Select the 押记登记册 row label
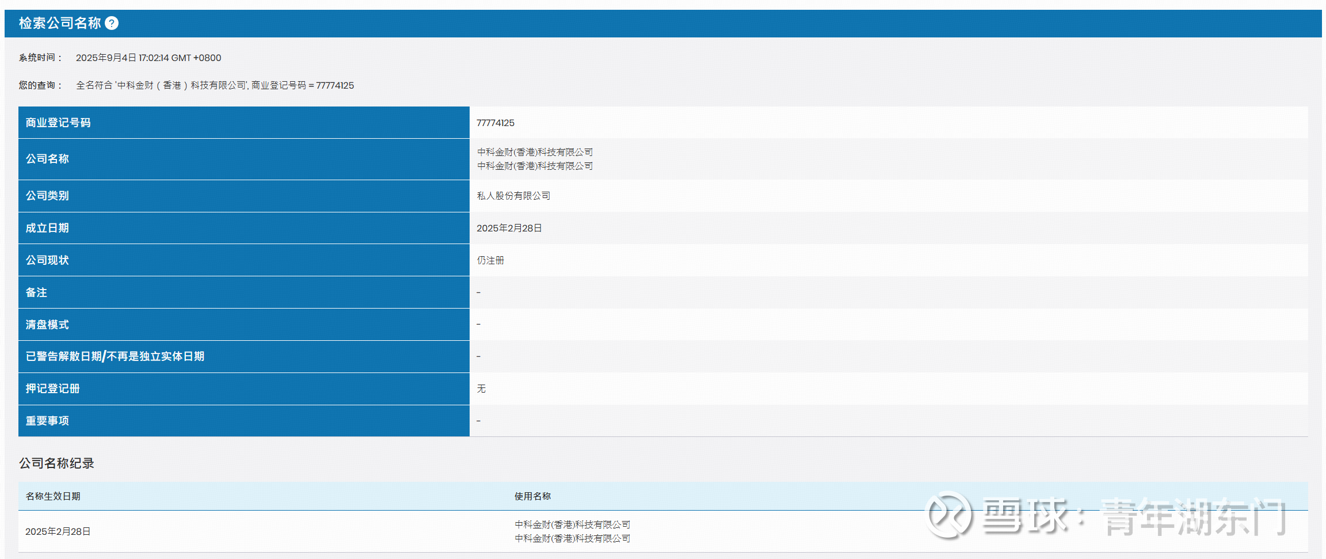 pos(52,389)
